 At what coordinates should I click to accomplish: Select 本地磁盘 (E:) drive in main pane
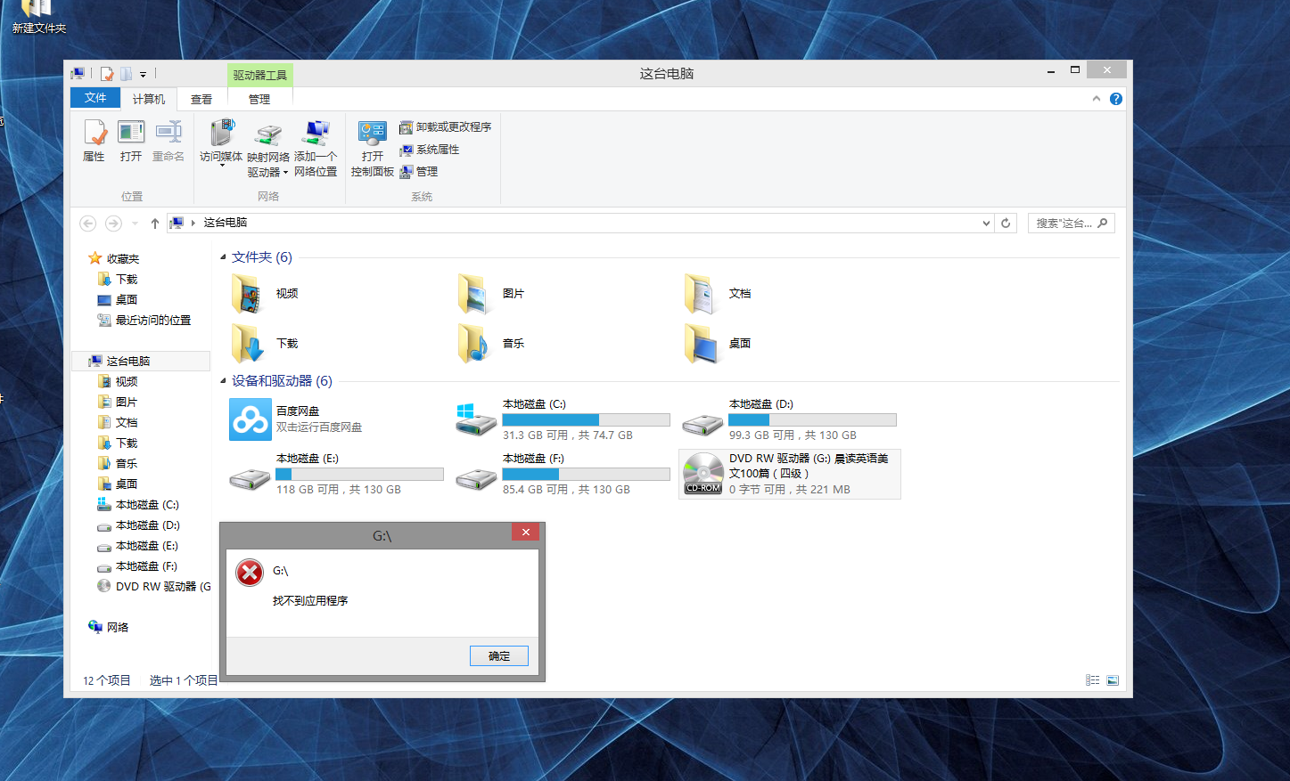pos(336,474)
